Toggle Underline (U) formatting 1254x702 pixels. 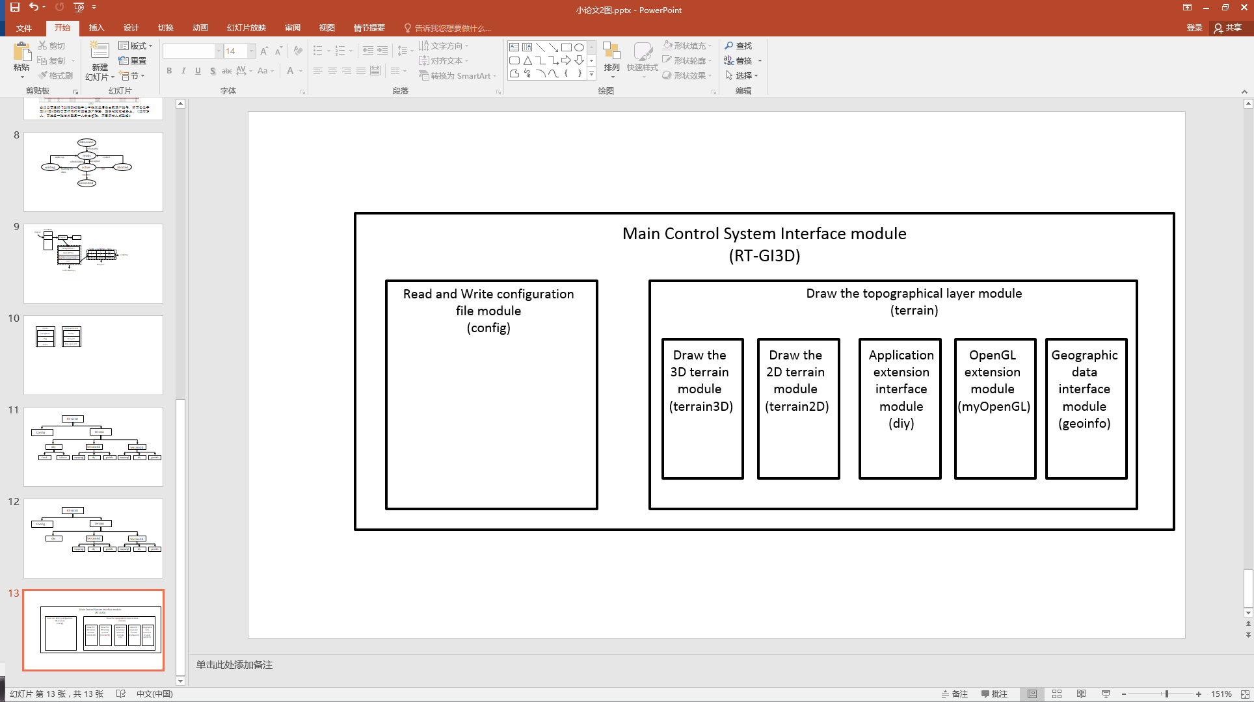[198, 71]
